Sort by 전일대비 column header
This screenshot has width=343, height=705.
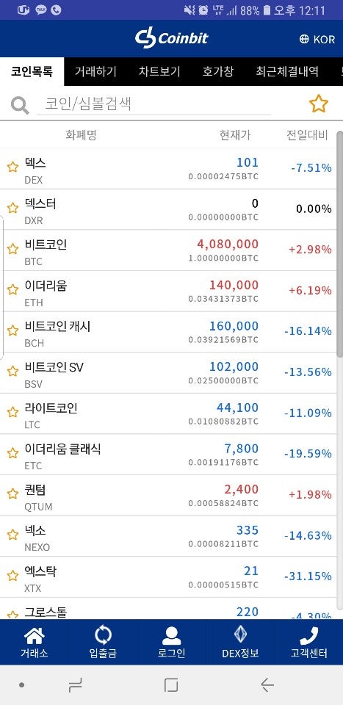pyautogui.click(x=308, y=134)
